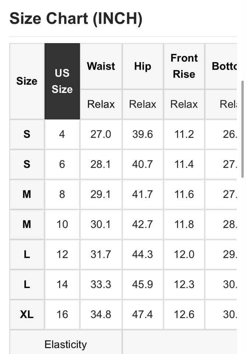Image resolution: width=246 pixels, height=354 pixels.
Task: Click hip value 39.6 in first row
Action: 143,134
